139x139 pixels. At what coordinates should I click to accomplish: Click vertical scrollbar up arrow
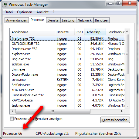[x=127, y=31]
